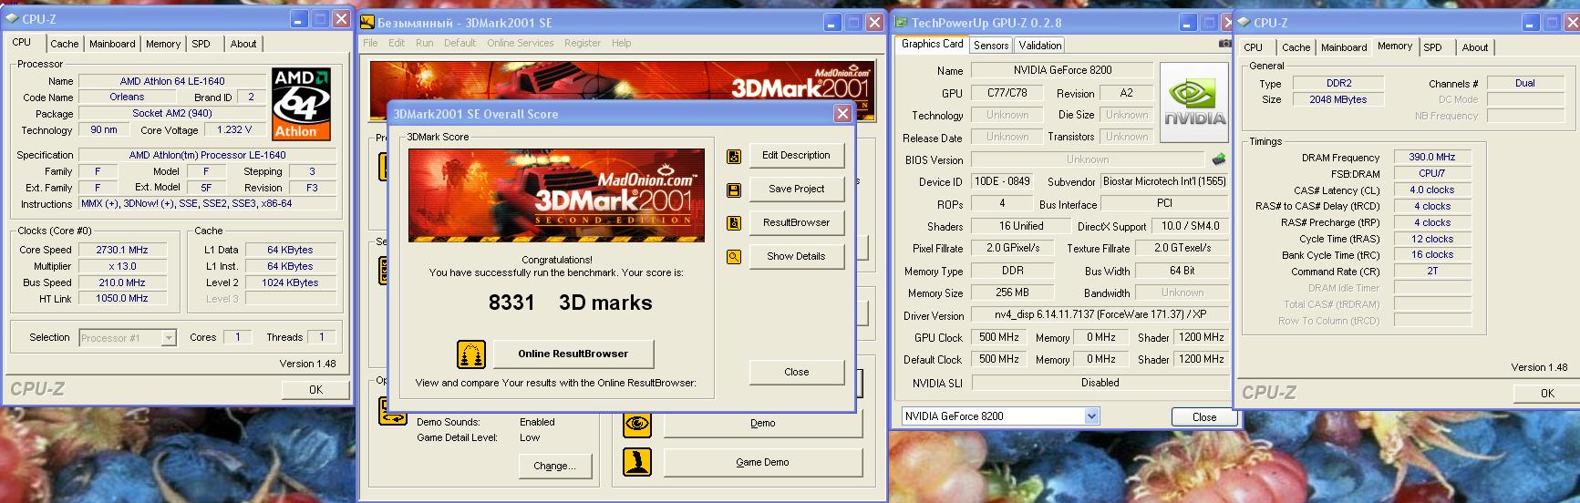The width and height of the screenshot is (1580, 503).
Task: Click the Save Project button
Action: tap(796, 189)
